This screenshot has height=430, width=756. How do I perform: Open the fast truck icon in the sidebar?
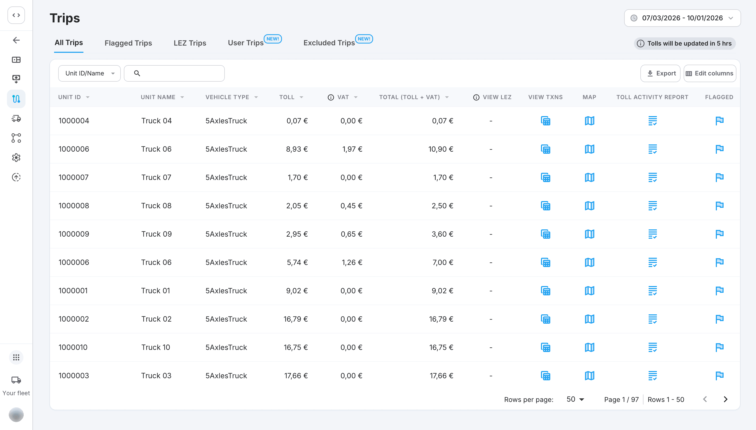(x=16, y=118)
